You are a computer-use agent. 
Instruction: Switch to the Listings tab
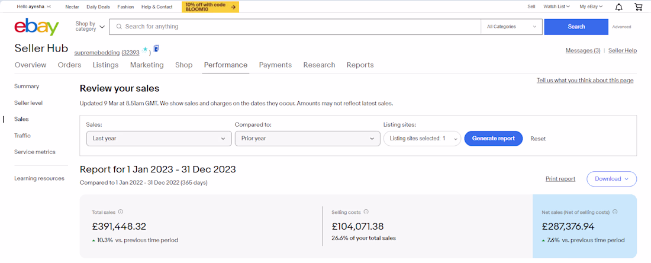(105, 65)
